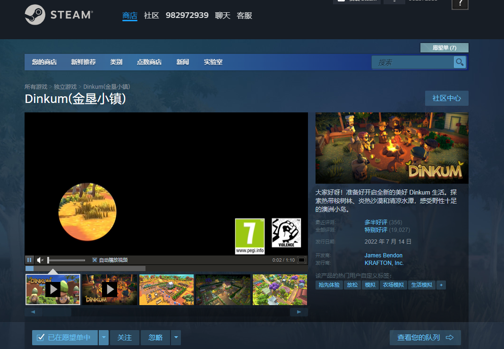Select the first trailer video thumbnail
The image size is (504, 349).
coord(53,289)
